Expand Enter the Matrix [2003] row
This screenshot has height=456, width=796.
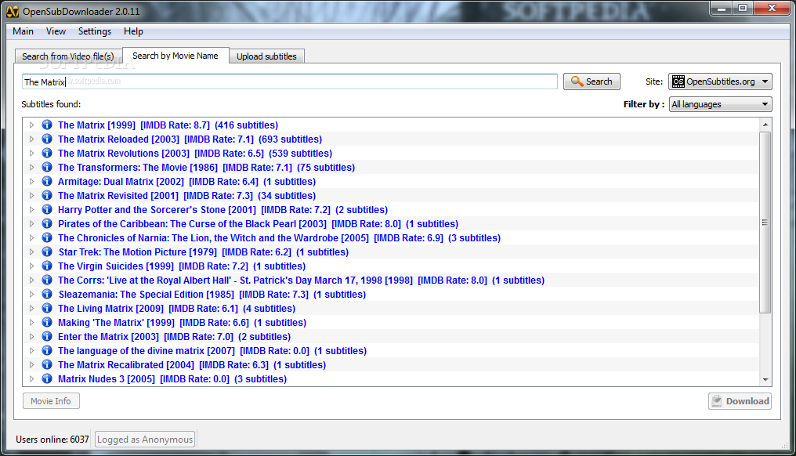[31, 337]
